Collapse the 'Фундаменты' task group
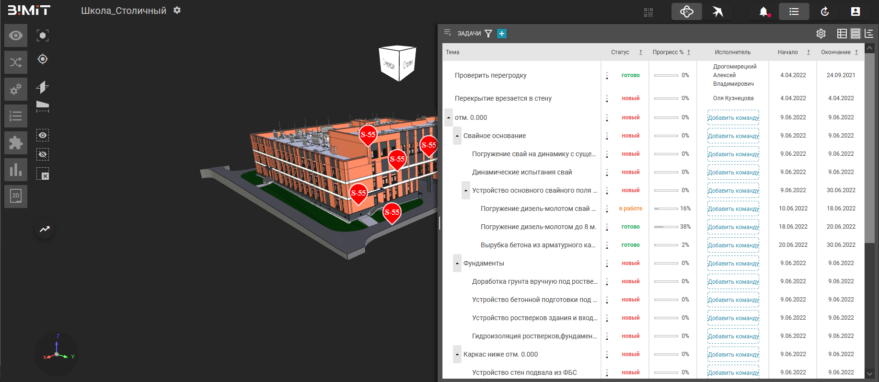 [457, 263]
